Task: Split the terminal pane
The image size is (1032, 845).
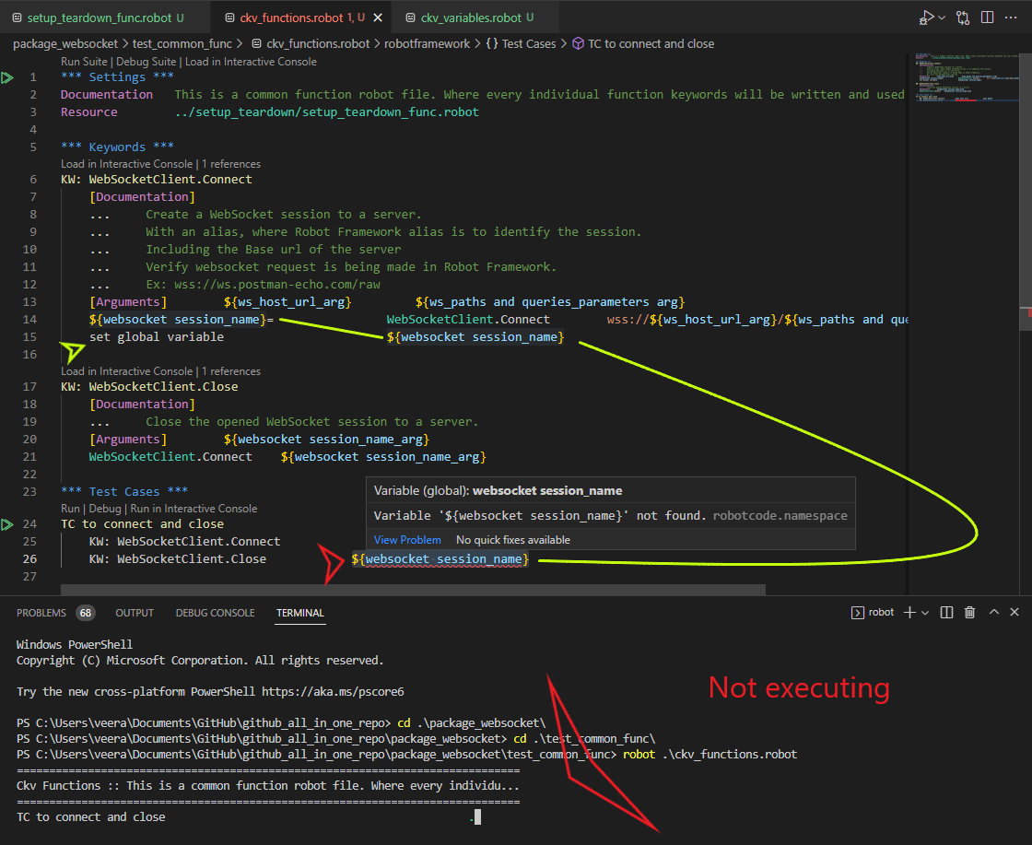Action: click(946, 611)
